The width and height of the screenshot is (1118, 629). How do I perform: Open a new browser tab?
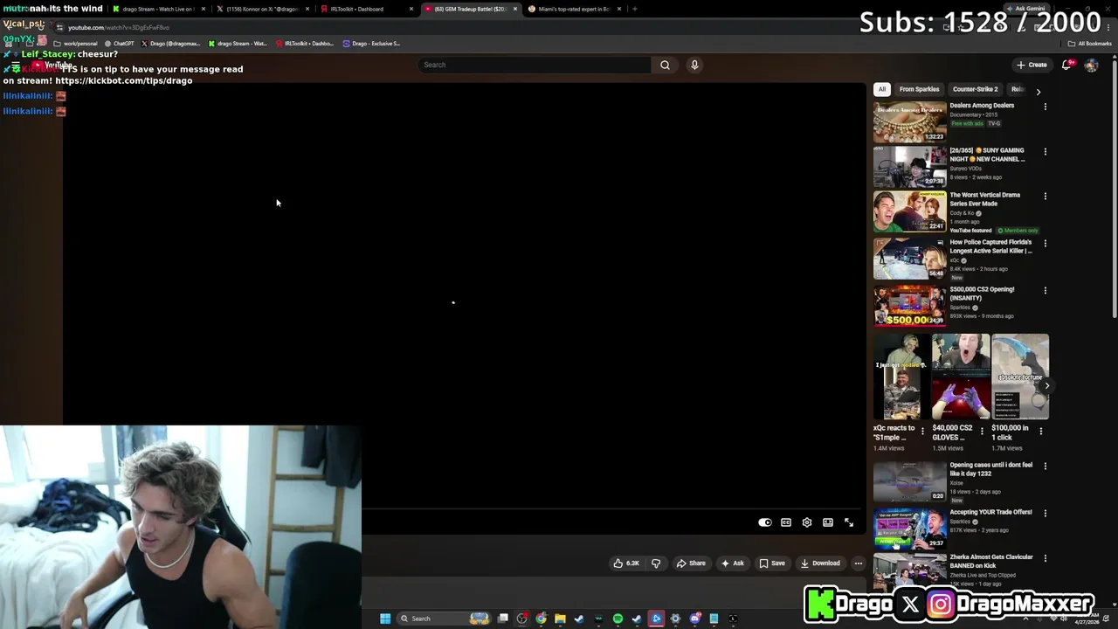[635, 9]
